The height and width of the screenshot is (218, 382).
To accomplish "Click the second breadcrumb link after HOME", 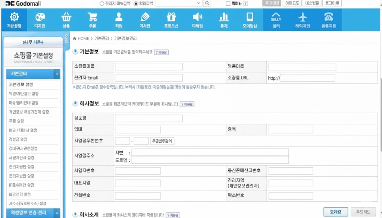I will tap(101, 38).
